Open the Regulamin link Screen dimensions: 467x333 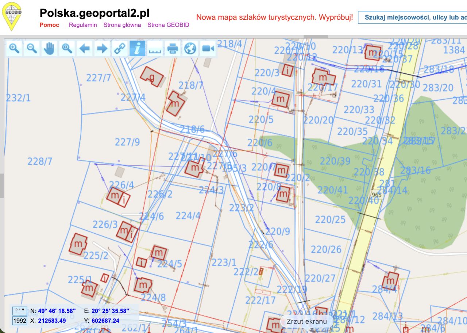point(83,25)
